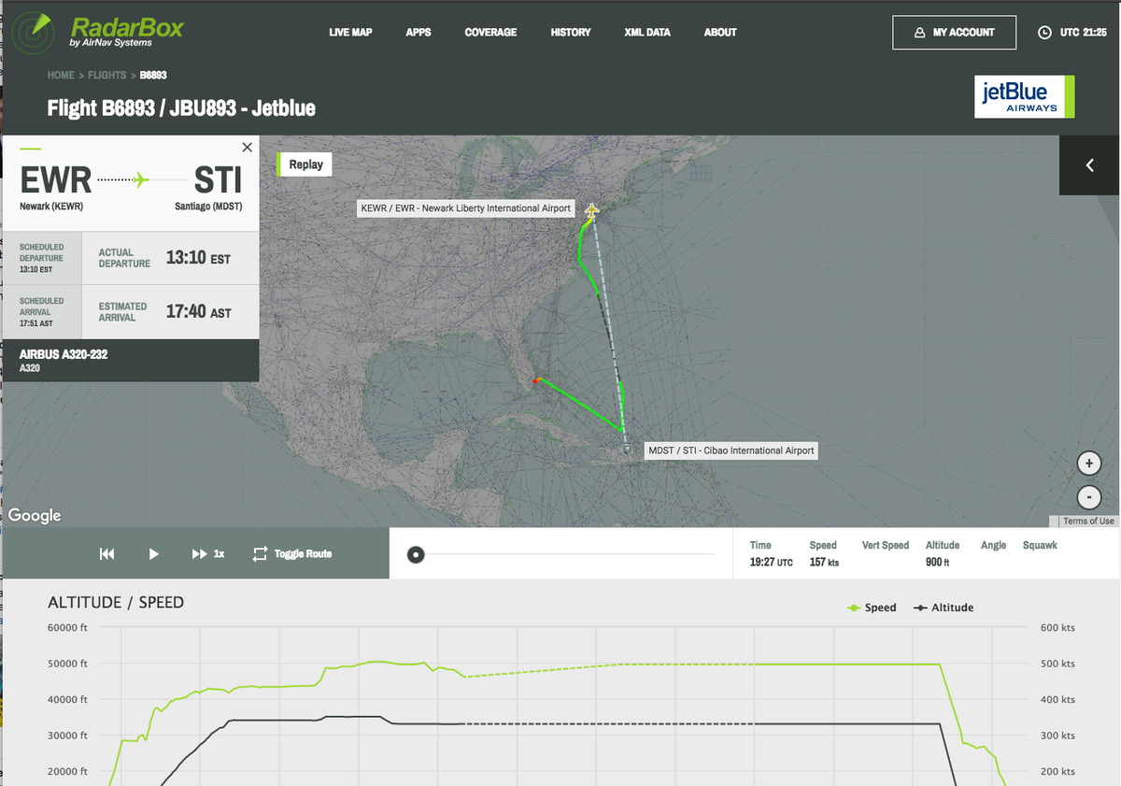Click the Replay button on map
The width and height of the screenshot is (1121, 786).
305,164
